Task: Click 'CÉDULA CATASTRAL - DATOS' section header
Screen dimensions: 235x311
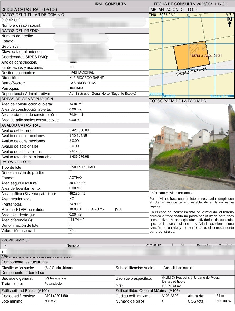Action: click(29, 9)
